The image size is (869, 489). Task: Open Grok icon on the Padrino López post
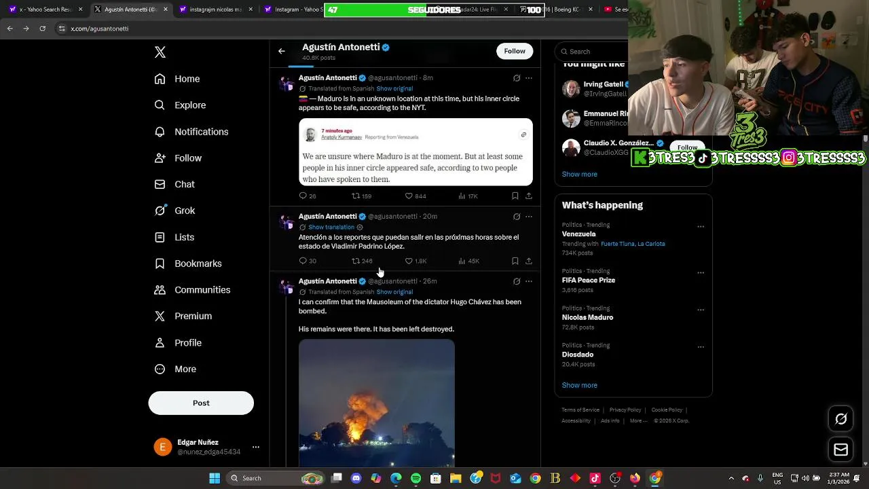point(517,217)
